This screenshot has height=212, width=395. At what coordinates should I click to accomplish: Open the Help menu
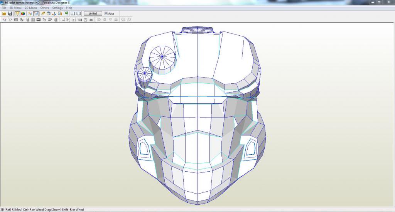click(x=69, y=8)
